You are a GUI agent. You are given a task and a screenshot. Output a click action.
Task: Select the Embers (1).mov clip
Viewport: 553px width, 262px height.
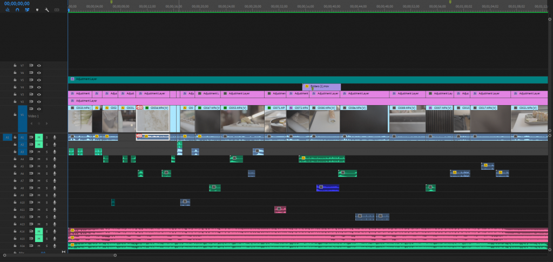coord(321,86)
